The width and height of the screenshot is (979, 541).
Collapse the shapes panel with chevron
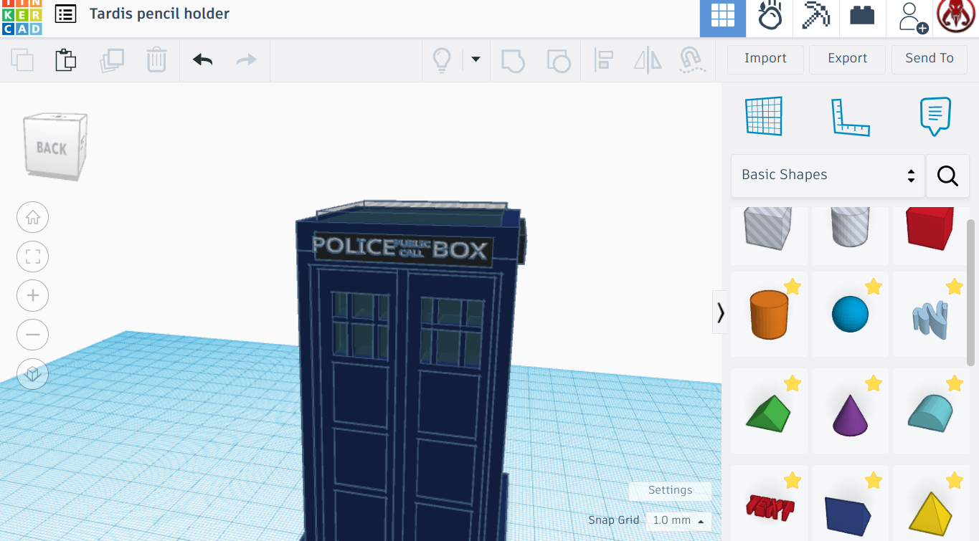click(x=720, y=312)
